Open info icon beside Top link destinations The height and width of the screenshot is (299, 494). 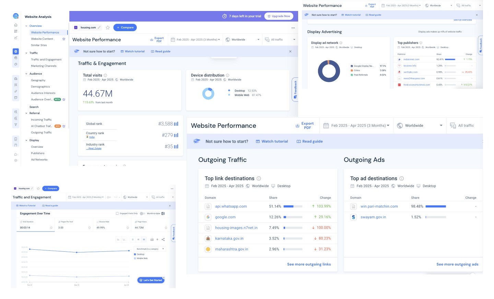pyautogui.click(x=259, y=178)
